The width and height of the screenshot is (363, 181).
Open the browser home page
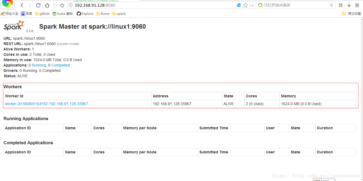tap(47, 5)
